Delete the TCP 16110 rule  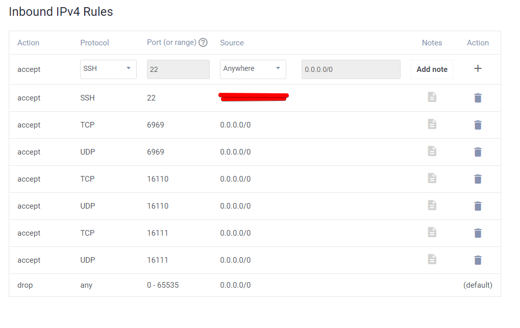click(x=478, y=179)
